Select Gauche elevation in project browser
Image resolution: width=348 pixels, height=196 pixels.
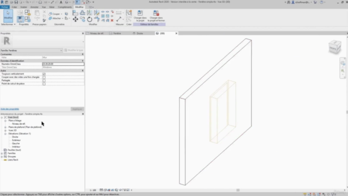pos(16,144)
